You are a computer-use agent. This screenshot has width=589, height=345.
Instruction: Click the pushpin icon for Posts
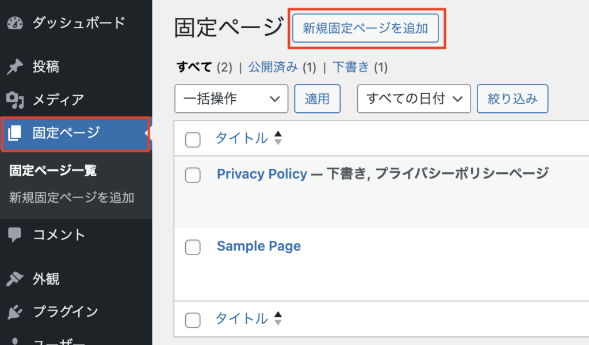click(x=15, y=67)
